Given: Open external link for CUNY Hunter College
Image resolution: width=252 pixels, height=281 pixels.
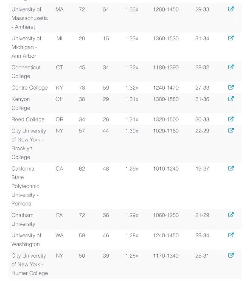Looking at the screenshot, I should pyautogui.click(x=231, y=255).
